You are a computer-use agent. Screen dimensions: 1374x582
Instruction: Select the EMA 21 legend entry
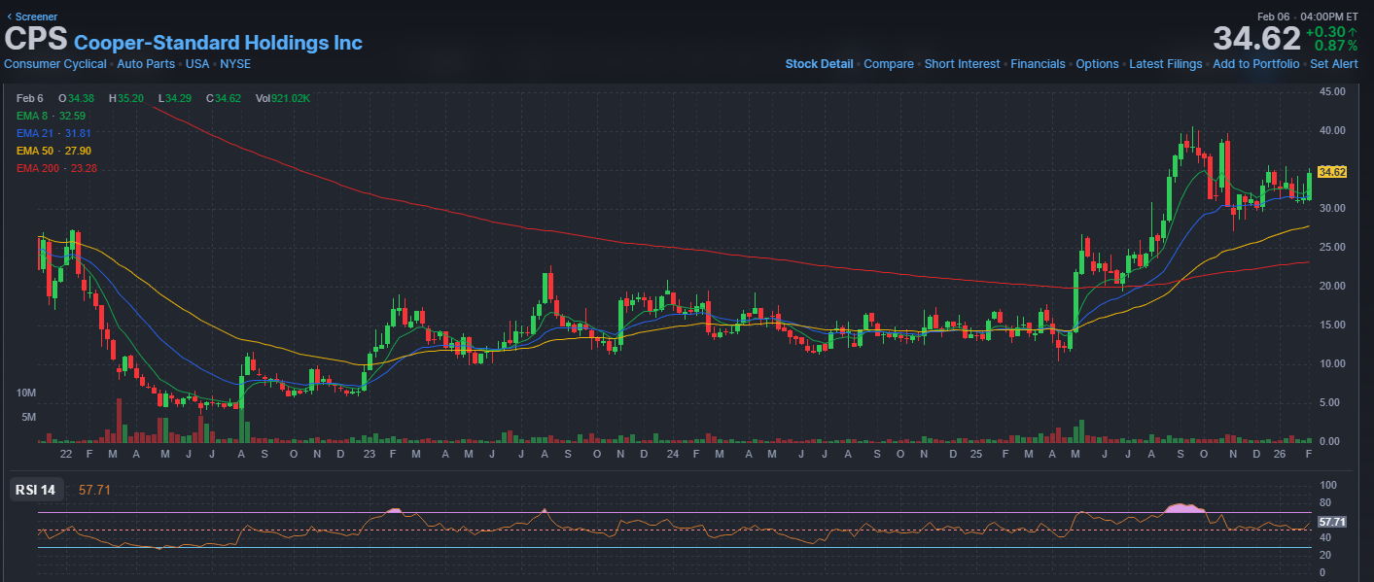(53, 133)
